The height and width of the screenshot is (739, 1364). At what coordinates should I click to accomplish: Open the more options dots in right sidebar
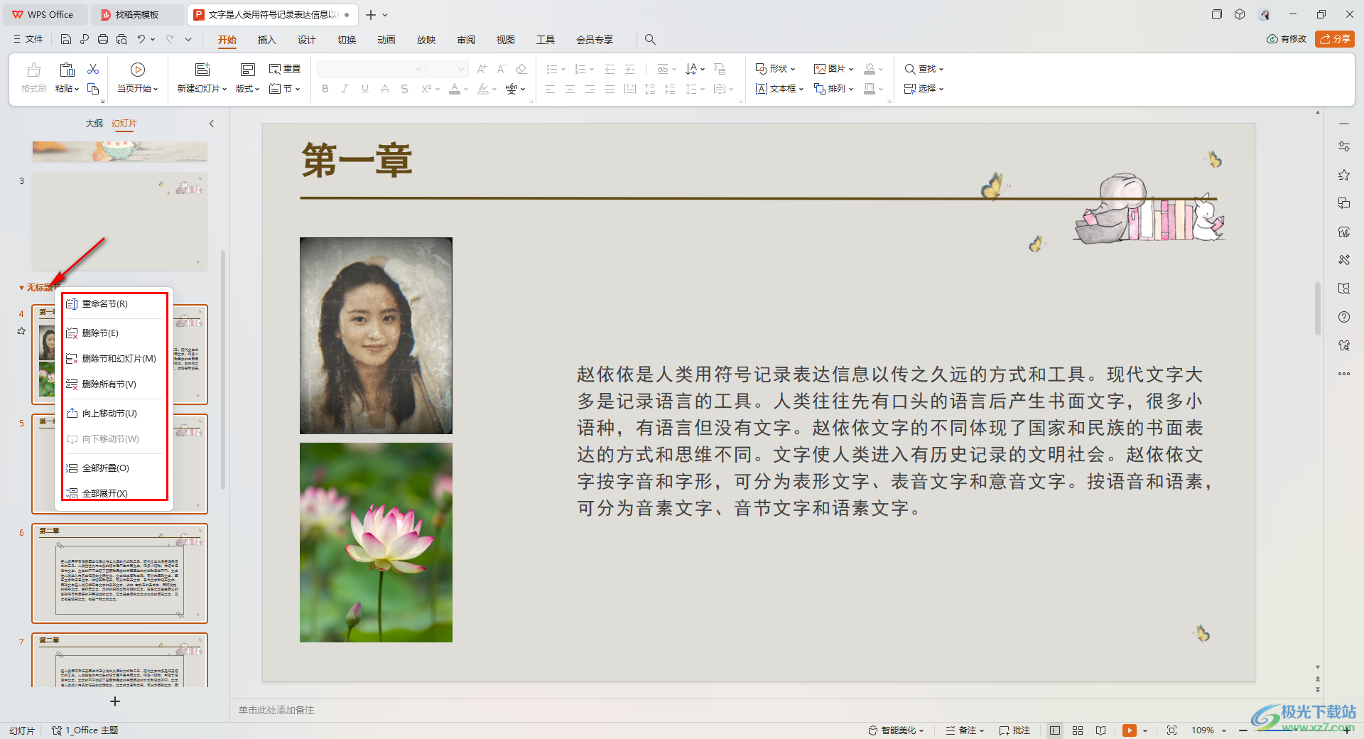[1344, 374]
